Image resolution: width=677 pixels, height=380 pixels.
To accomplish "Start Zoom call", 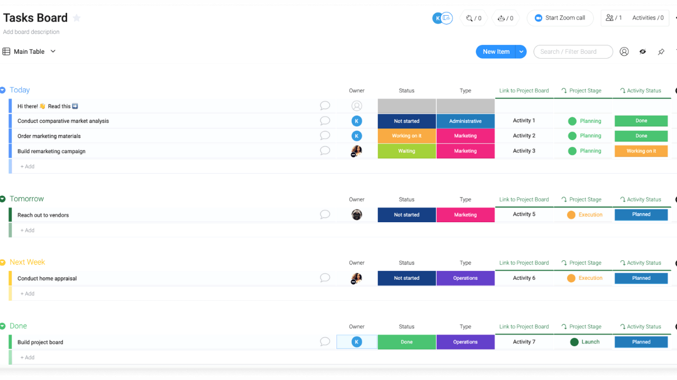I will (560, 18).
